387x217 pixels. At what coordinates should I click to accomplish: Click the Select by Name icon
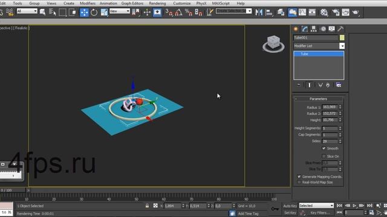(53, 12)
